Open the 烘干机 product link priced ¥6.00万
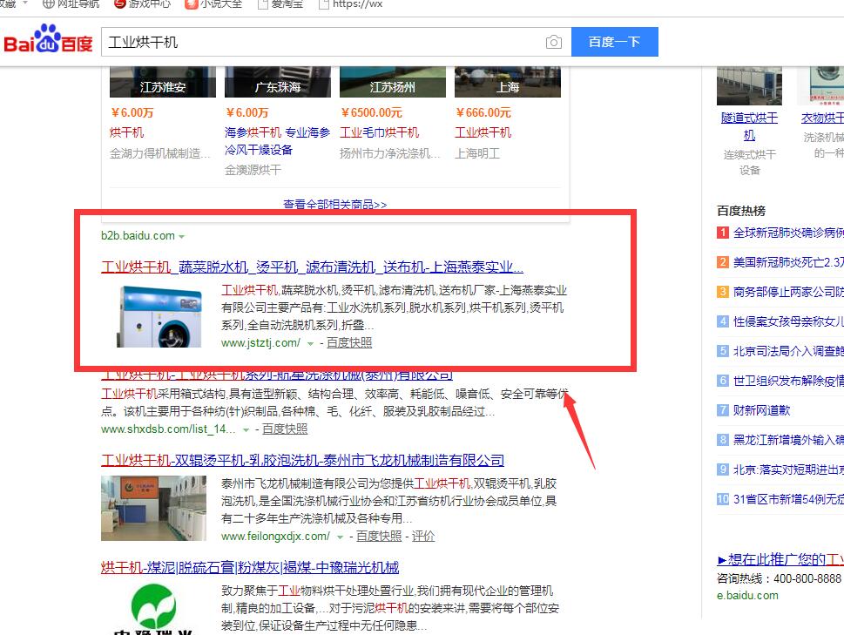The width and height of the screenshot is (844, 635). (x=126, y=132)
